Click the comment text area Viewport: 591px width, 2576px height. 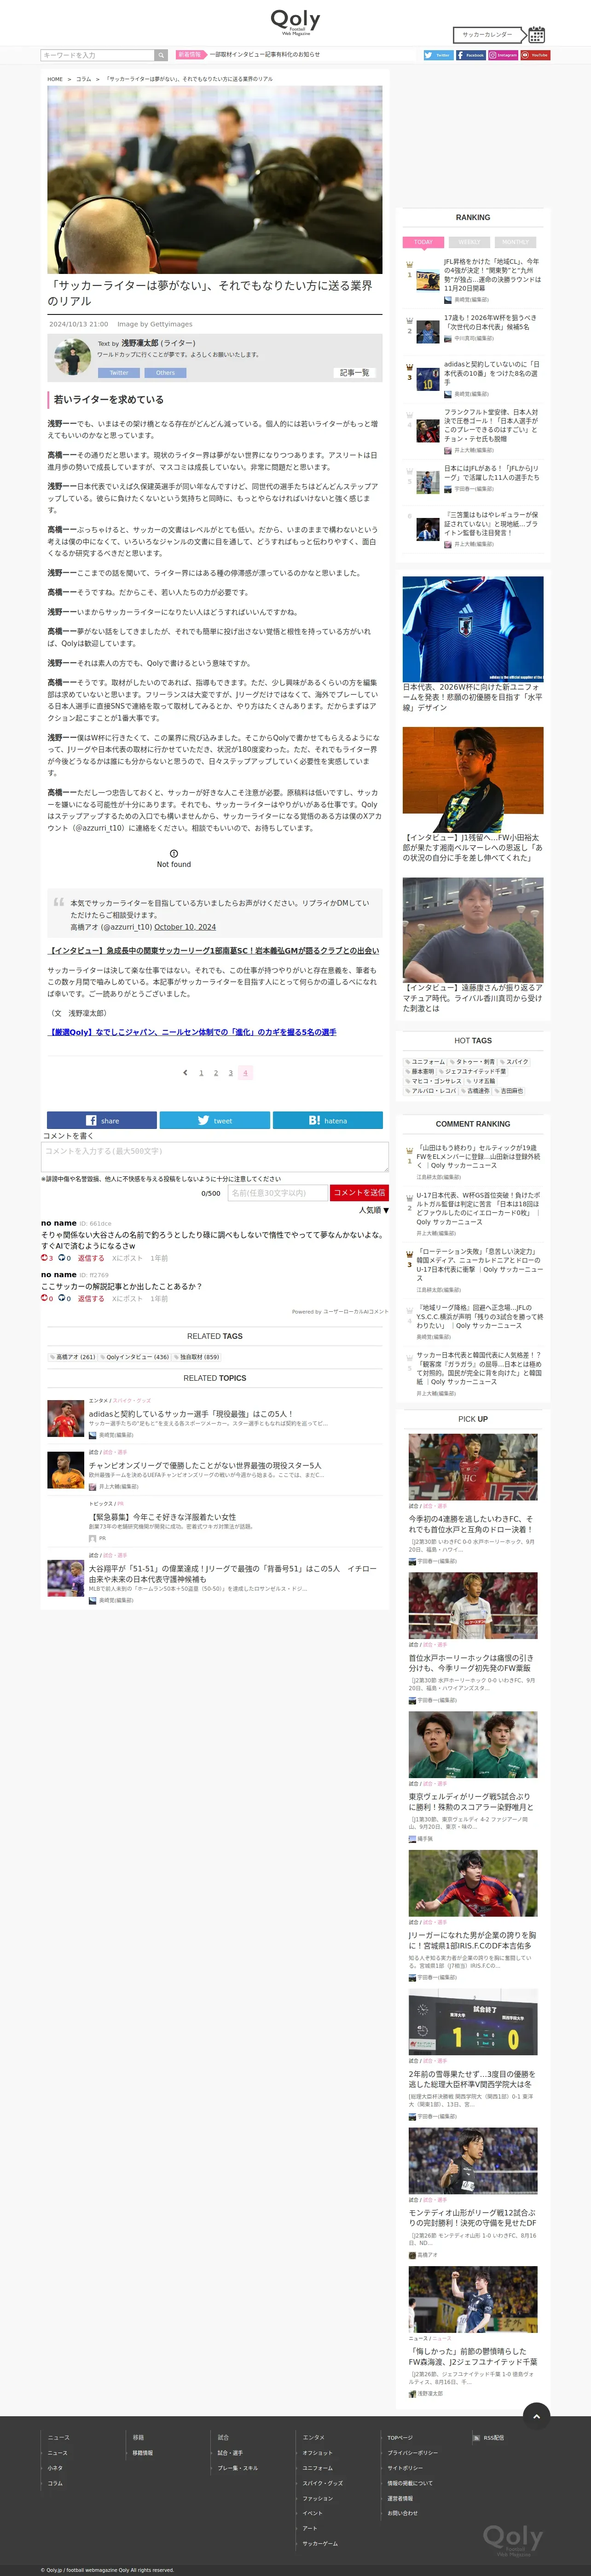point(215,1157)
